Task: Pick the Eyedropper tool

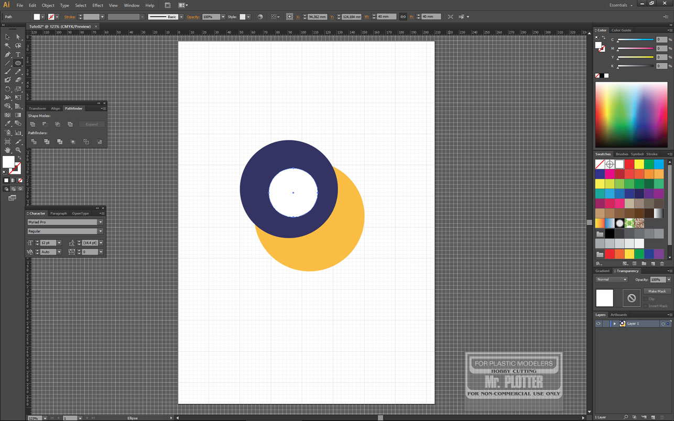Action: point(7,124)
